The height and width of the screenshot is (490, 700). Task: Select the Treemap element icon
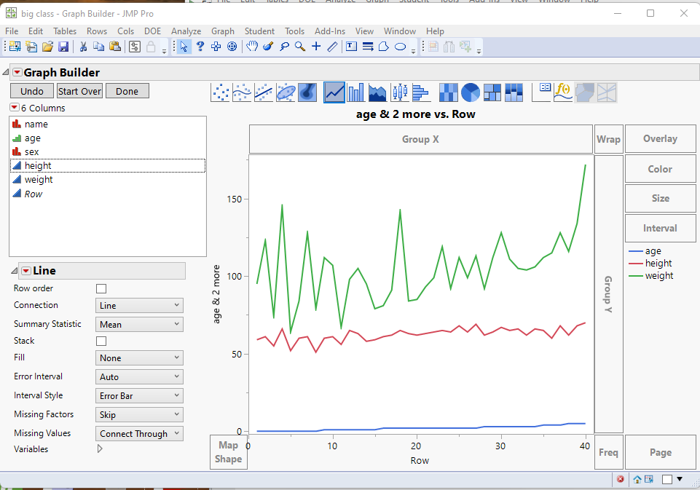click(x=492, y=92)
